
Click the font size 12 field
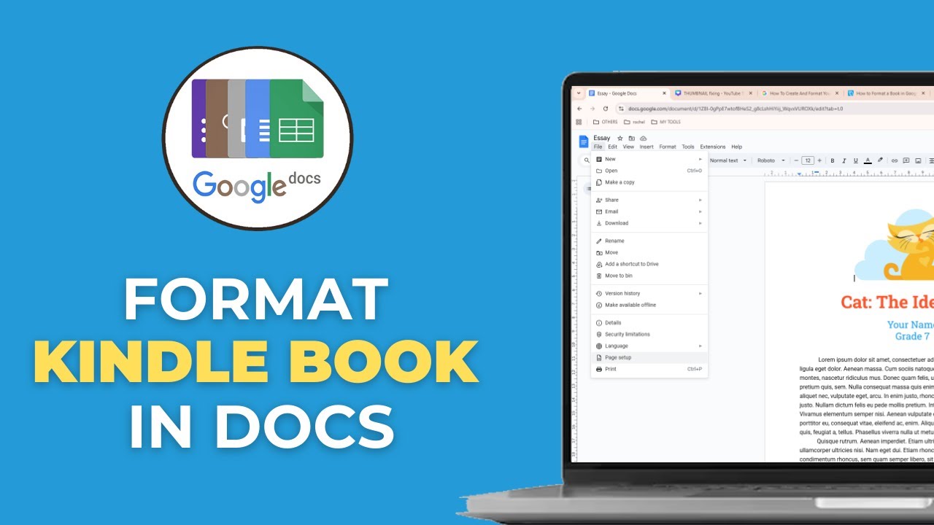pos(808,160)
